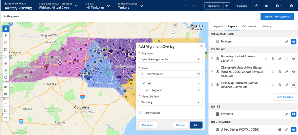Image resolution: width=298 pixels, height=135 pixels.
Task: Click the Undo arrow in header
Action: pyautogui.click(x=186, y=6)
